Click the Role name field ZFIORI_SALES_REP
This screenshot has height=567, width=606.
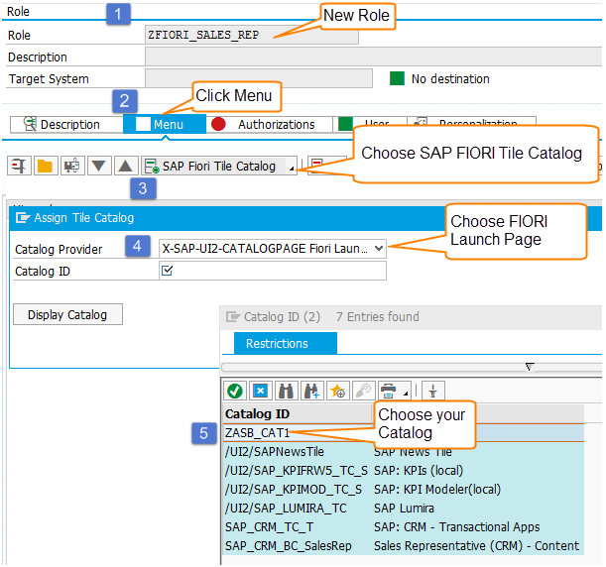coord(252,35)
